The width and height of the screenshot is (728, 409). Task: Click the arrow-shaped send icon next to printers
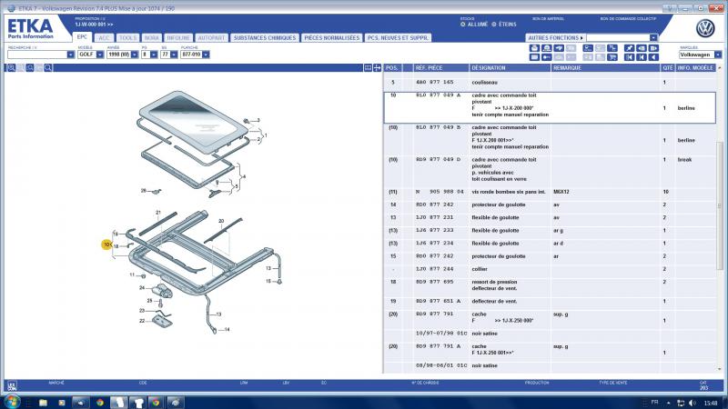[x=559, y=48]
